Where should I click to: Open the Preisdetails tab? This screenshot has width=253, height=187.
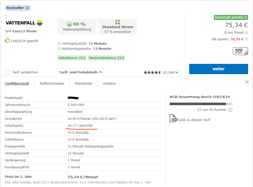[x=83, y=84]
